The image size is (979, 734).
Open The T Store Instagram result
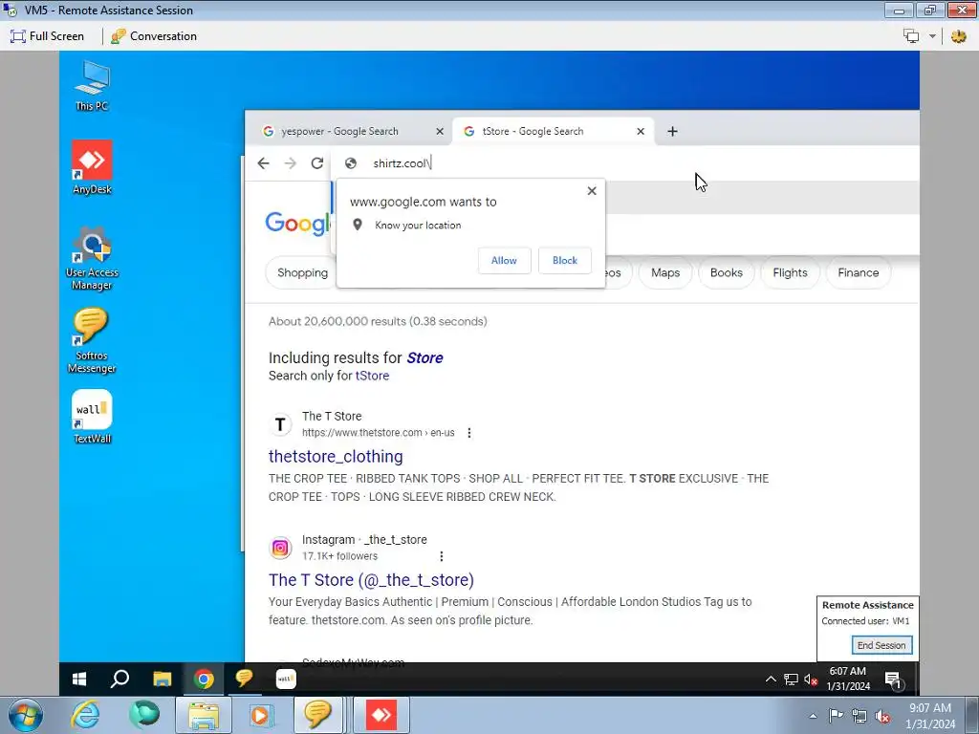tap(371, 580)
